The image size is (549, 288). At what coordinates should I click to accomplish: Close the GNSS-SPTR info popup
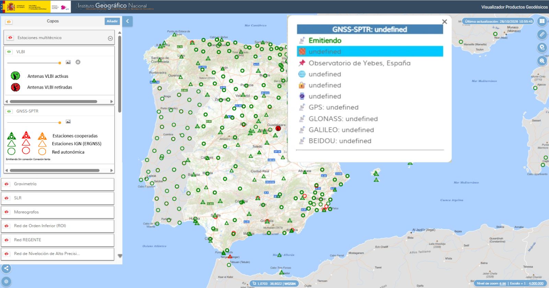tap(444, 22)
